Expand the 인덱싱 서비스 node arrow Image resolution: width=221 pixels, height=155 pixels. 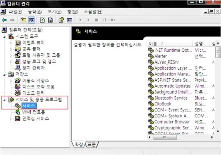[x=11, y=119]
